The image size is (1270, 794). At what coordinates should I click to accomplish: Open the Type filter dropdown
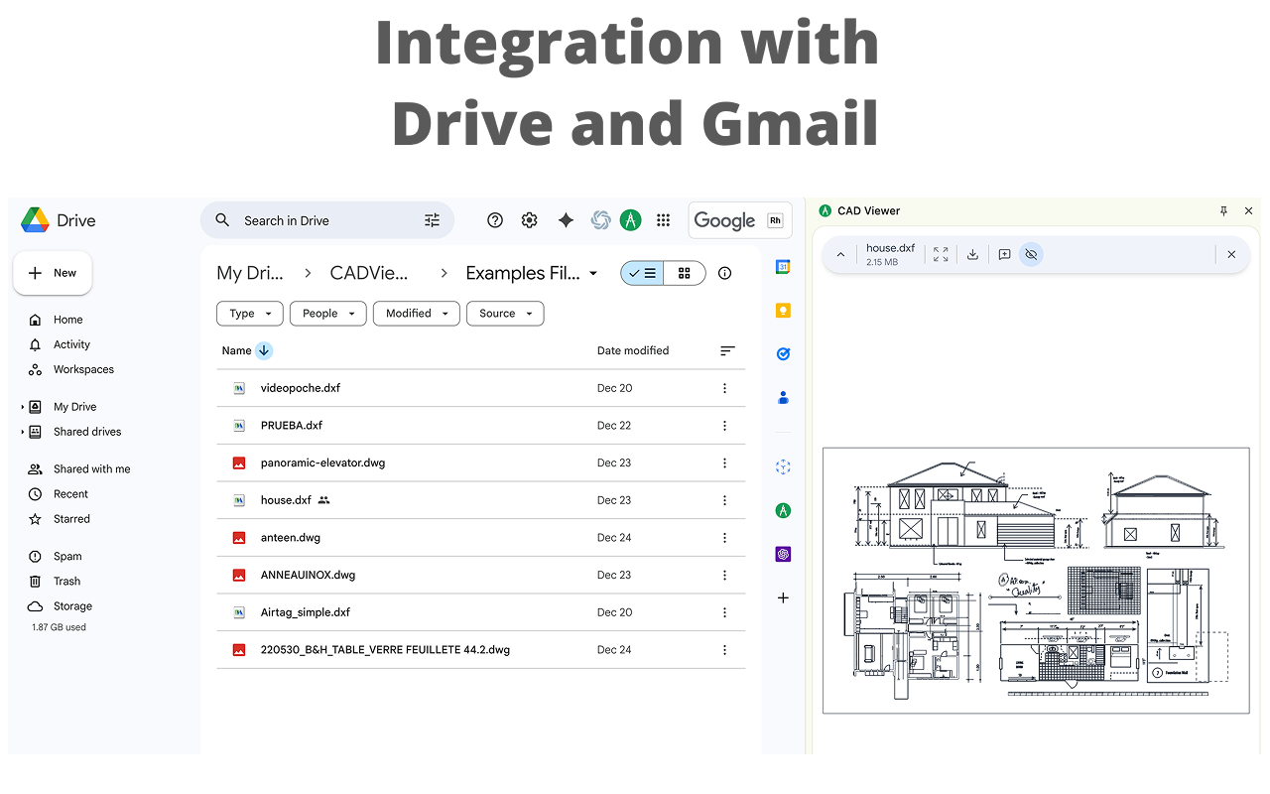(x=249, y=313)
